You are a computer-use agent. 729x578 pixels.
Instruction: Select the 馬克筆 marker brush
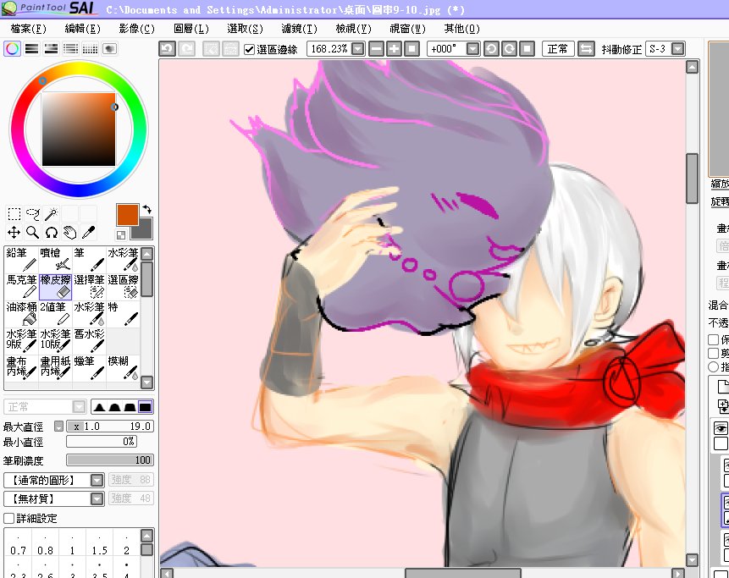point(22,287)
